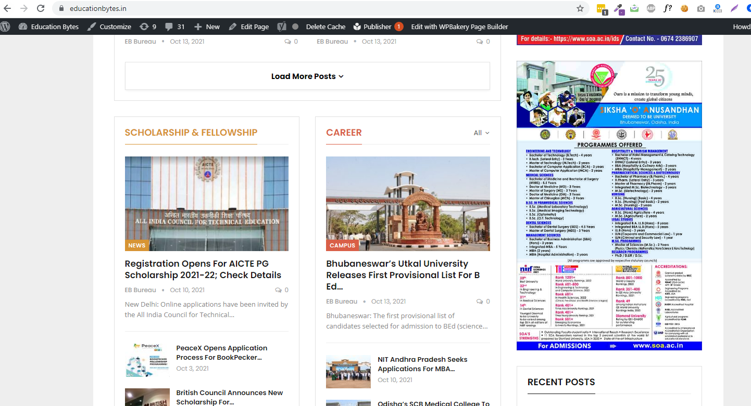The image size is (751, 406).
Task: Open the purple feather extension icon
Action: click(x=734, y=8)
